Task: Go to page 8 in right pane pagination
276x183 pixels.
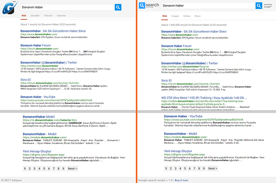Action: pos(199,168)
